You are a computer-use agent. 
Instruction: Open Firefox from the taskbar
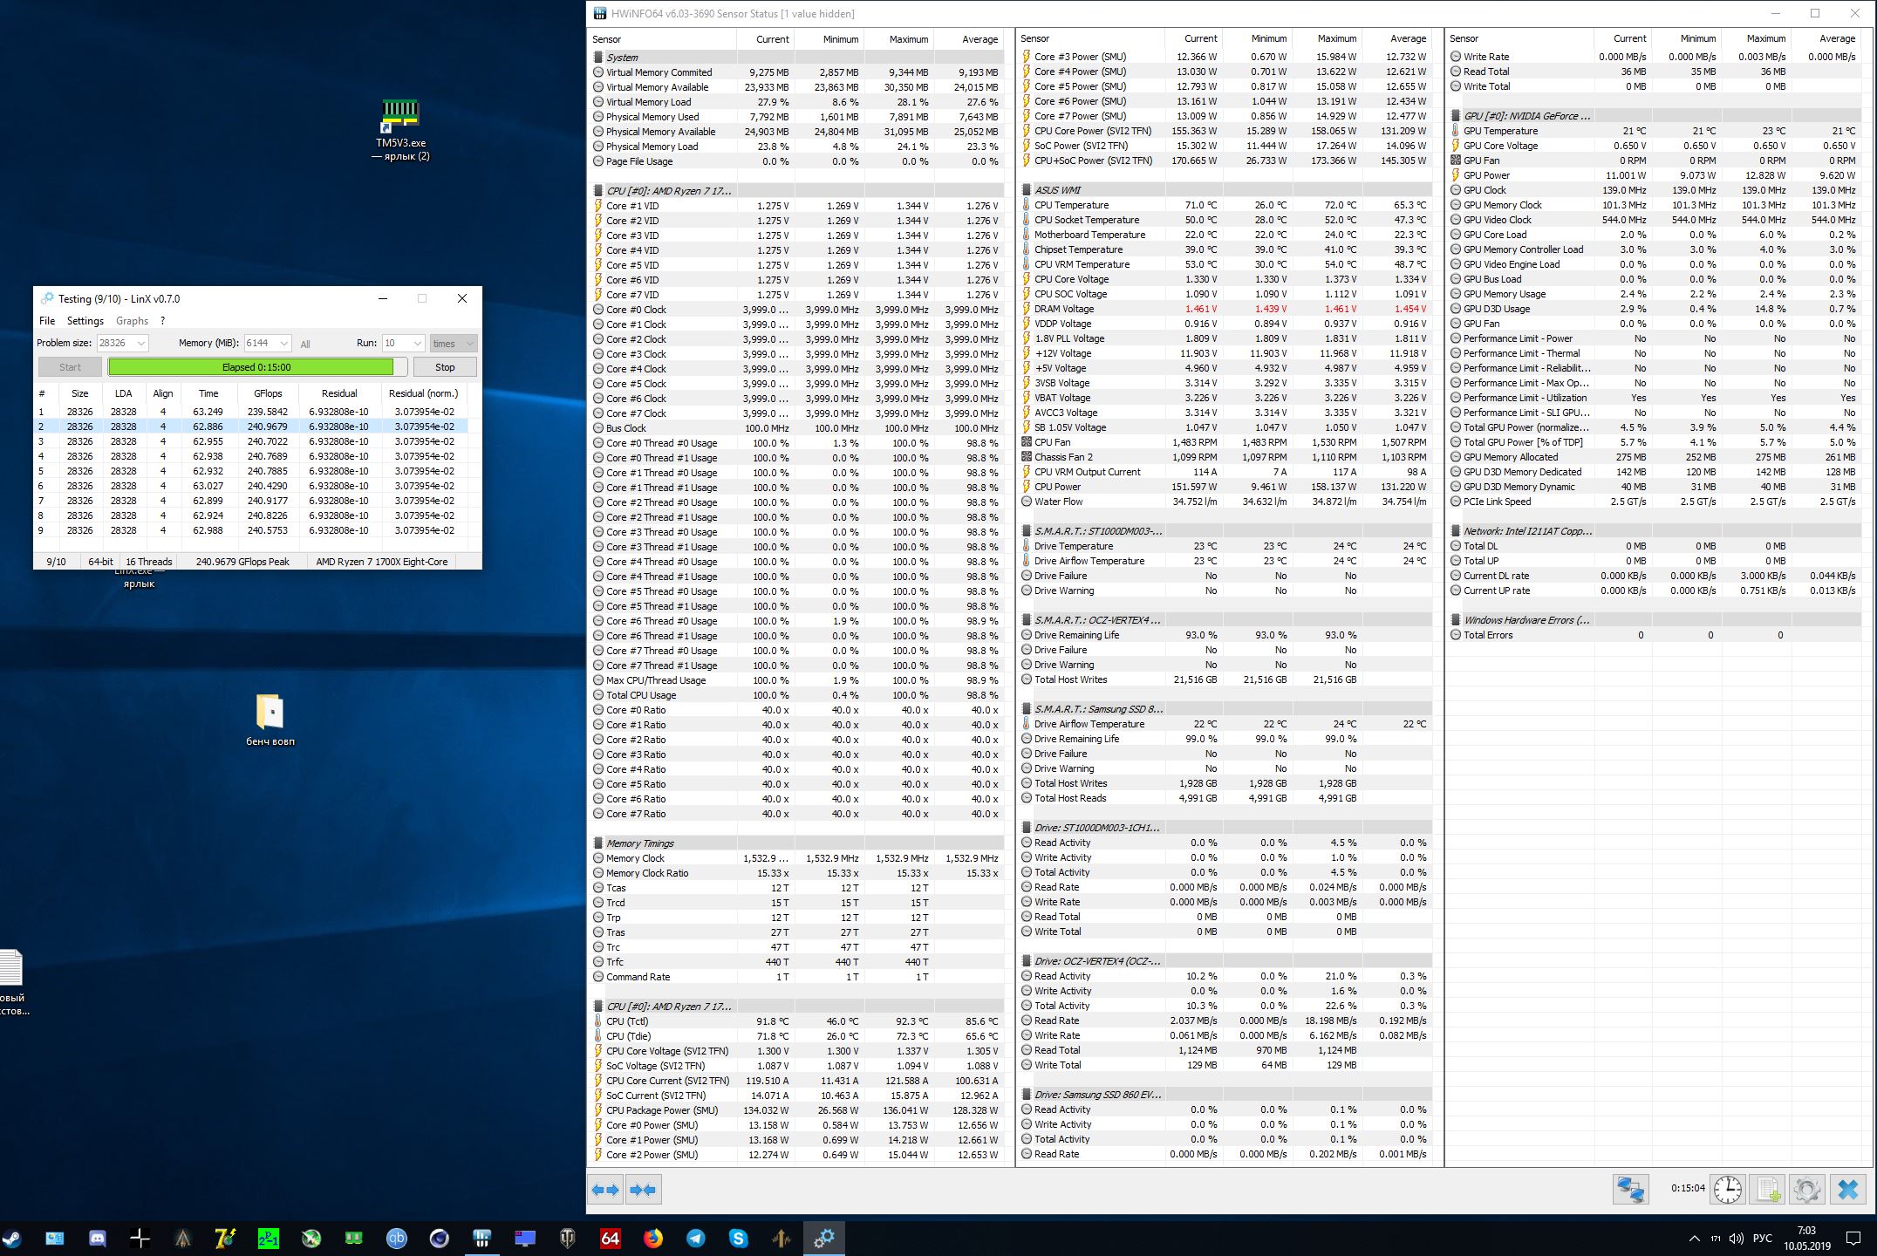pyautogui.click(x=652, y=1238)
